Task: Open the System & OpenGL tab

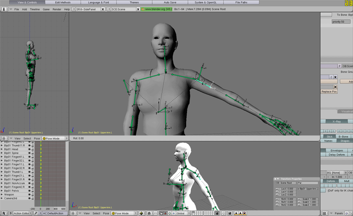Action: tap(205, 2)
